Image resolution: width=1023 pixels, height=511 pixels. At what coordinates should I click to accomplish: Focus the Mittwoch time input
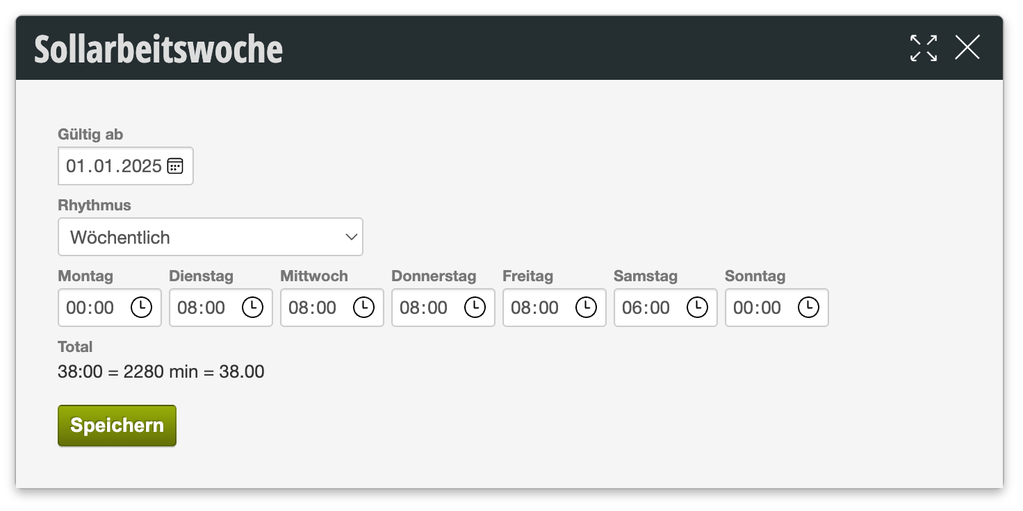click(x=313, y=308)
